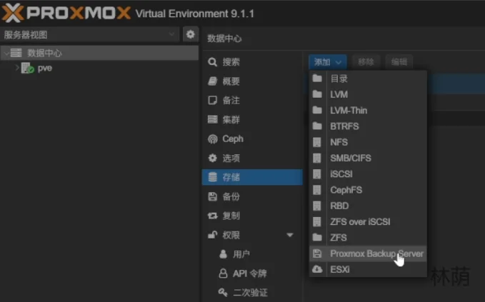Screen dimensions: 485x302
Task: Open the server view gear settings
Action: pos(190,34)
